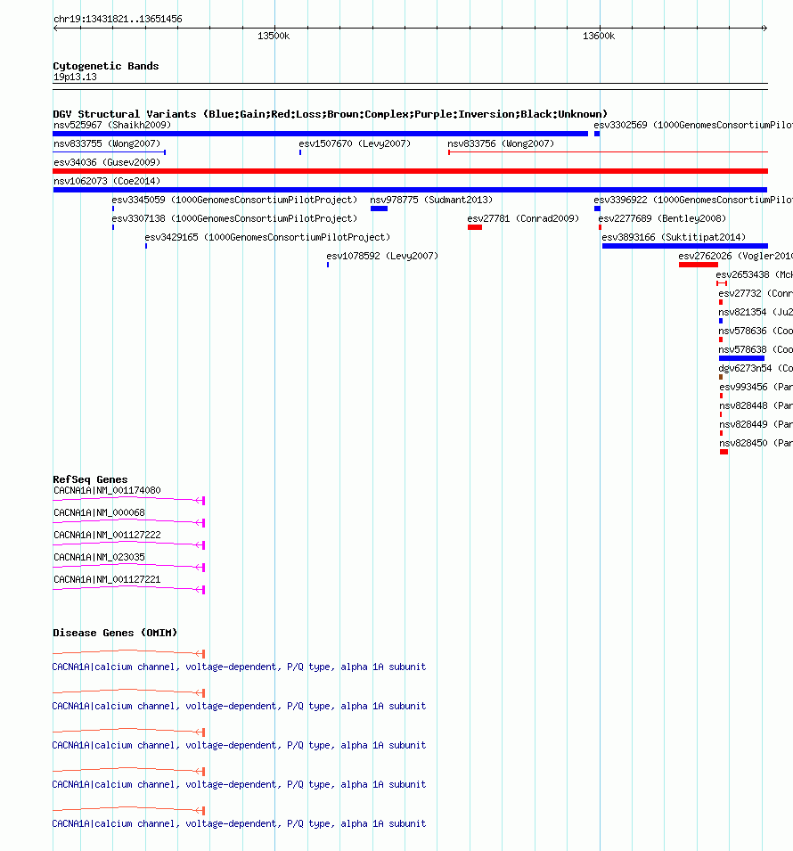Open variant esv3429165 label
Screen dimensions: 793x851
tap(267, 237)
